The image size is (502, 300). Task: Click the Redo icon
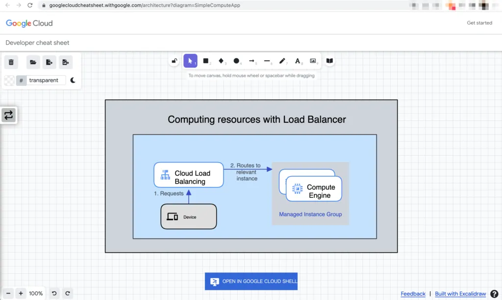click(68, 293)
